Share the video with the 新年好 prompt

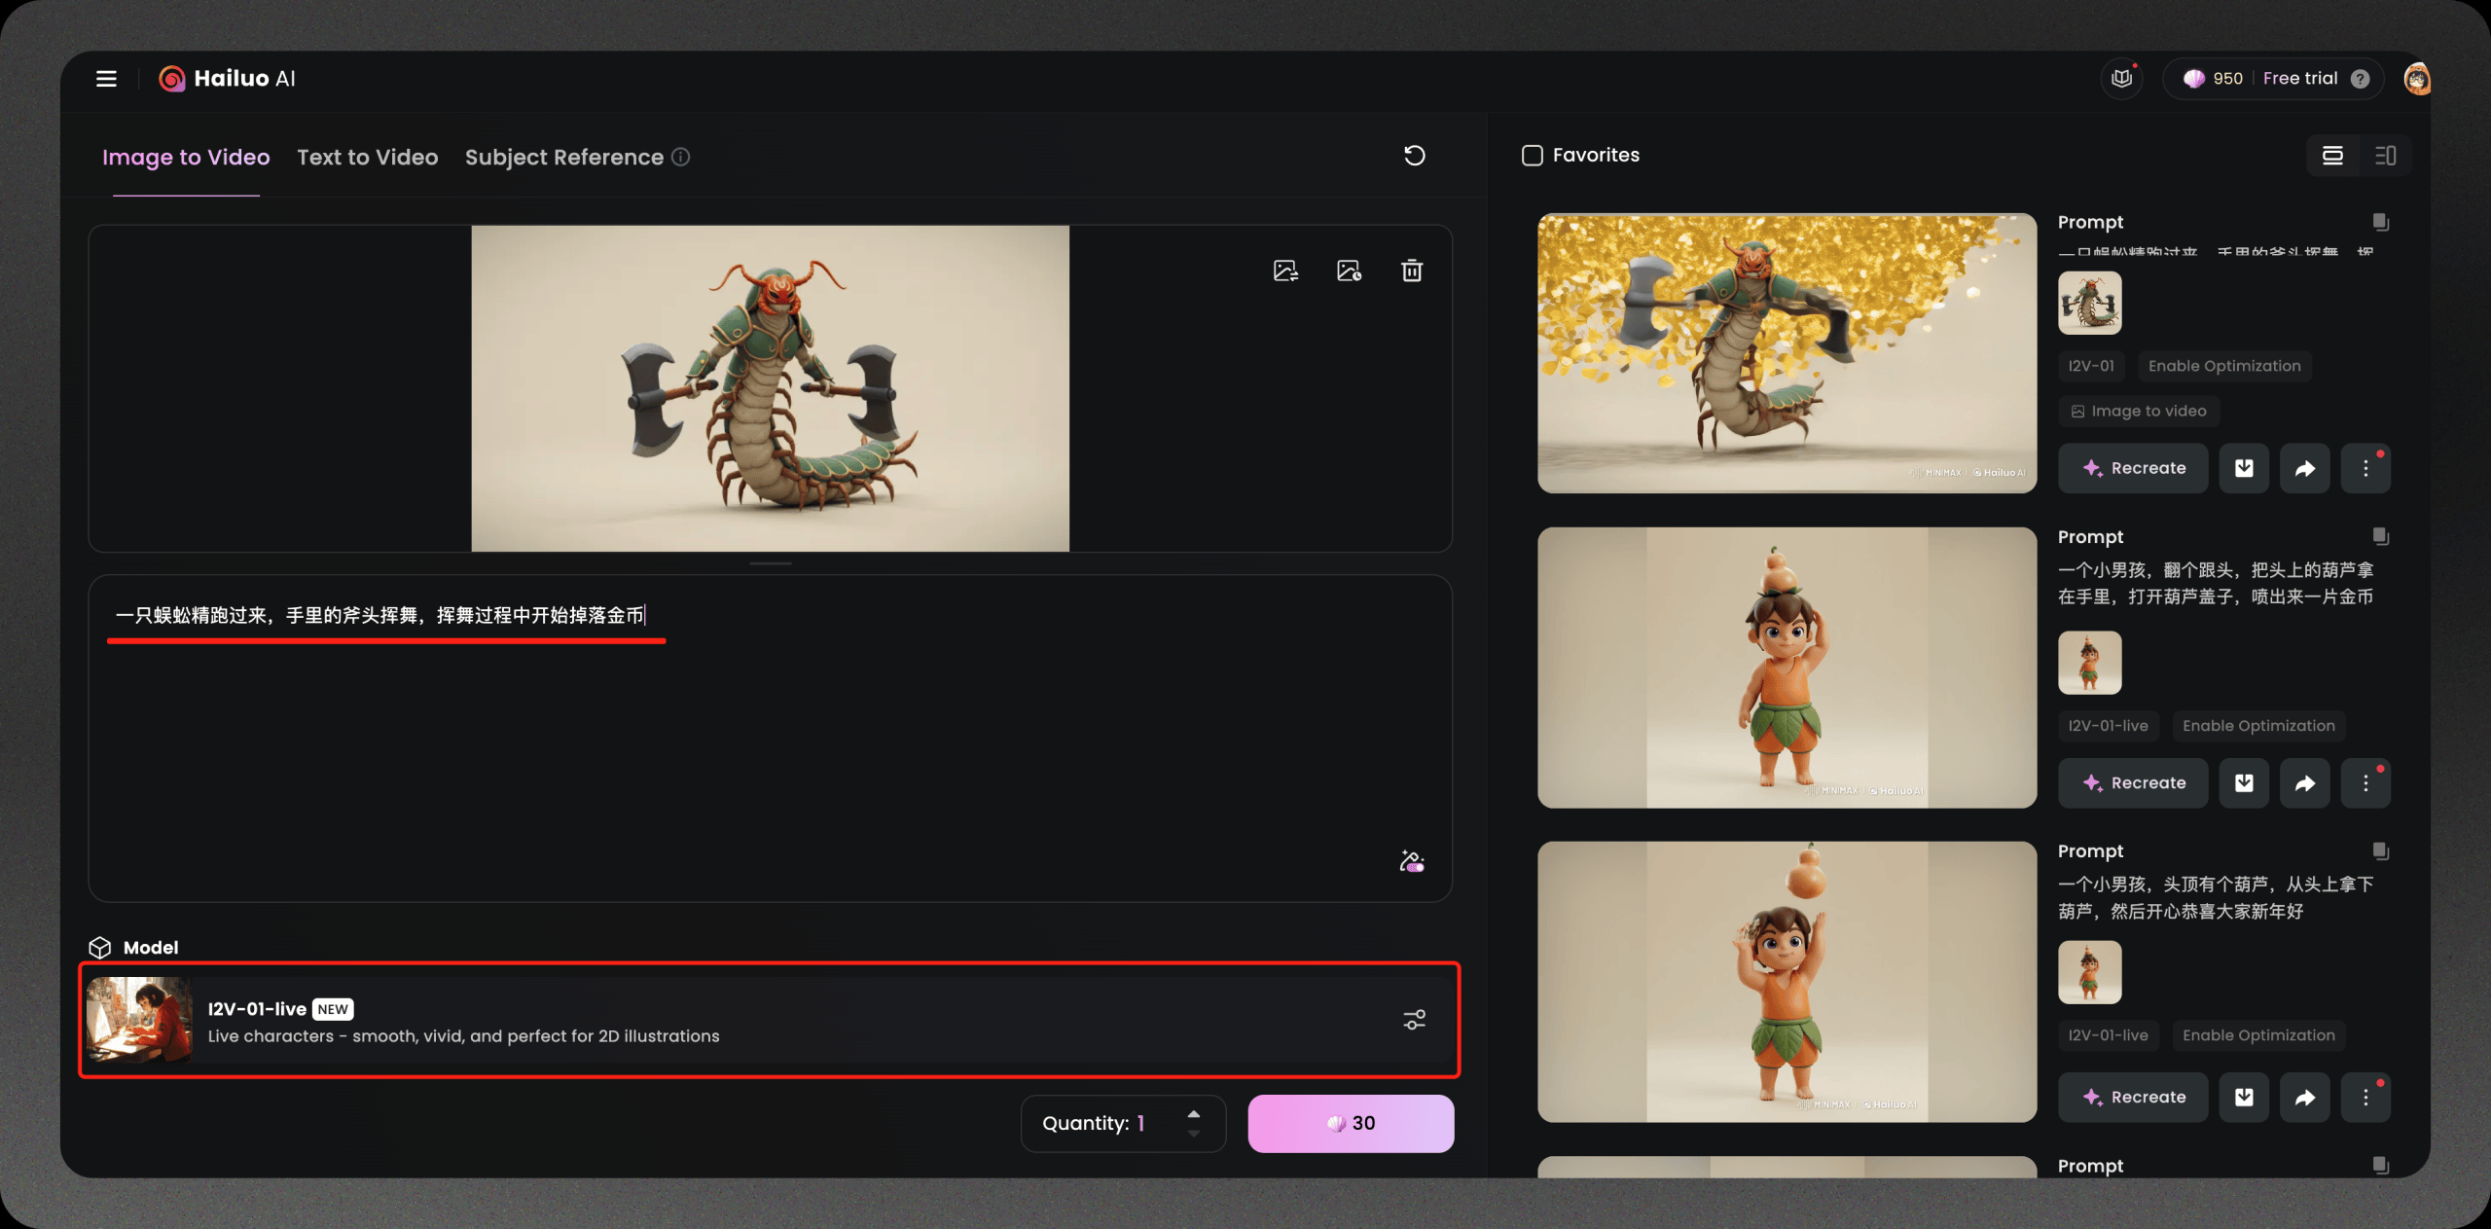tap(2305, 1098)
